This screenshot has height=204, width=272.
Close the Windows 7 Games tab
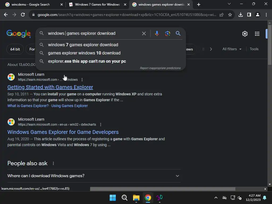tap(125, 5)
